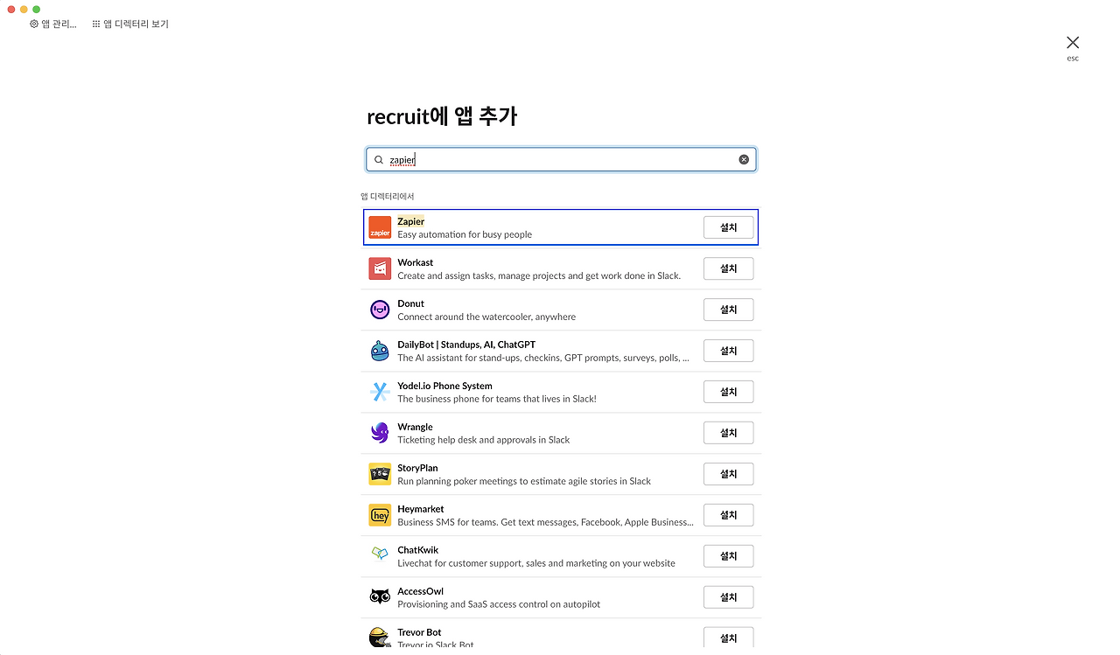The width and height of the screenshot is (1120, 655).
Task: Open the Donut app icon
Action: [380, 310]
